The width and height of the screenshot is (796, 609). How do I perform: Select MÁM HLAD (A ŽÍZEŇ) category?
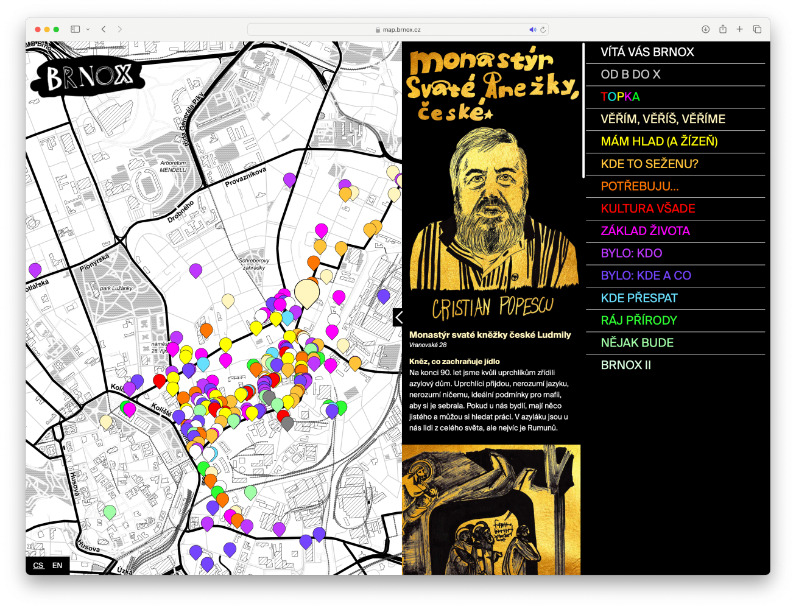click(x=659, y=141)
